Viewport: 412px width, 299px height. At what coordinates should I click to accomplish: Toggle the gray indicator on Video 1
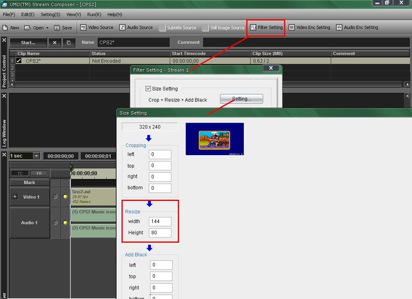click(x=55, y=197)
